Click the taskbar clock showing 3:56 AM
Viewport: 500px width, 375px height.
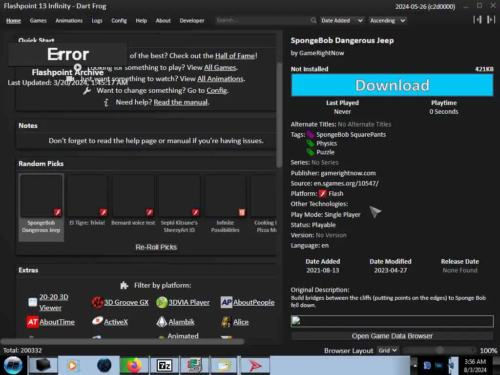475,366
